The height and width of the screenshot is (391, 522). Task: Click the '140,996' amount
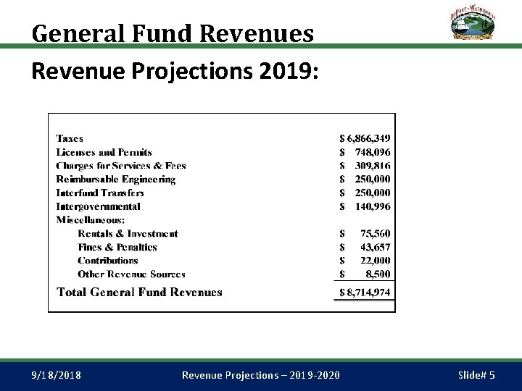[x=373, y=206]
